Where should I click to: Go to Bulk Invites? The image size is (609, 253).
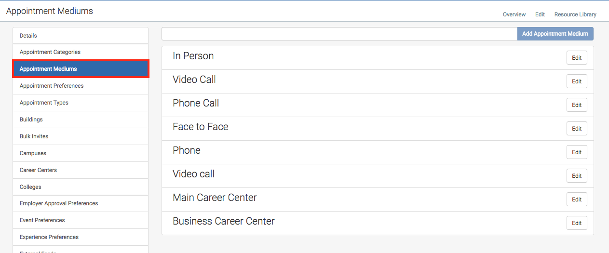click(x=81, y=136)
